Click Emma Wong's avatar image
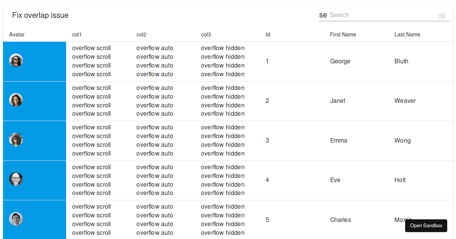 click(16, 139)
